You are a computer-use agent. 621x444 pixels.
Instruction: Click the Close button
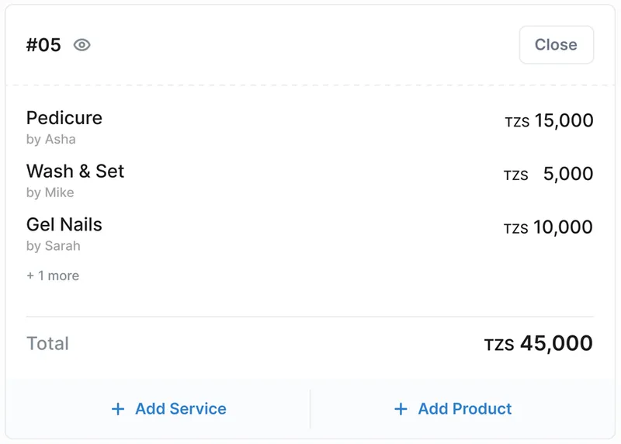pos(556,45)
